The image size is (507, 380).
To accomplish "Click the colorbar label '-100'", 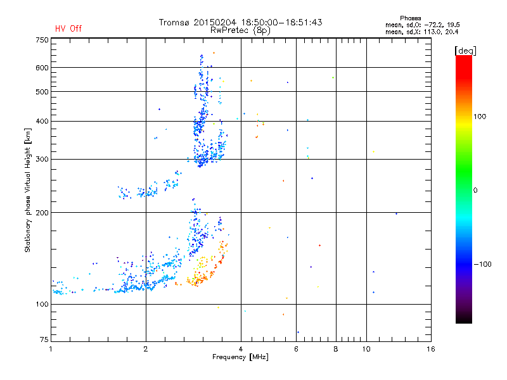I will click(x=482, y=264).
